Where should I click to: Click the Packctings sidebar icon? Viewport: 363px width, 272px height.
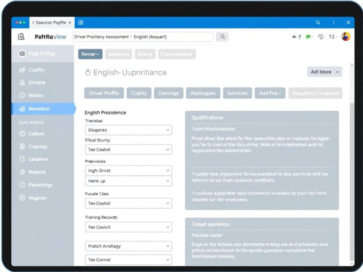[x=22, y=185]
